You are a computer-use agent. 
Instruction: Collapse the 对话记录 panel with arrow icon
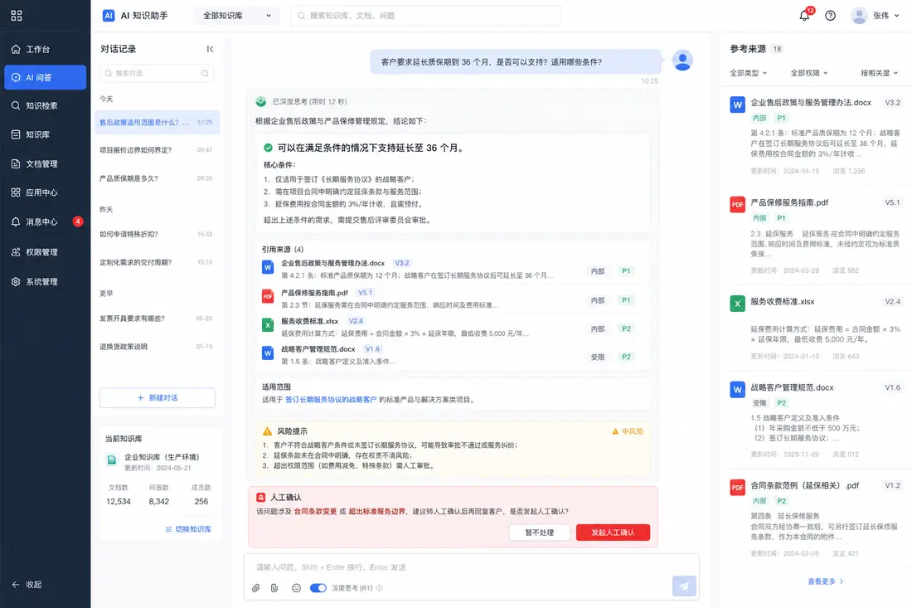tap(210, 49)
